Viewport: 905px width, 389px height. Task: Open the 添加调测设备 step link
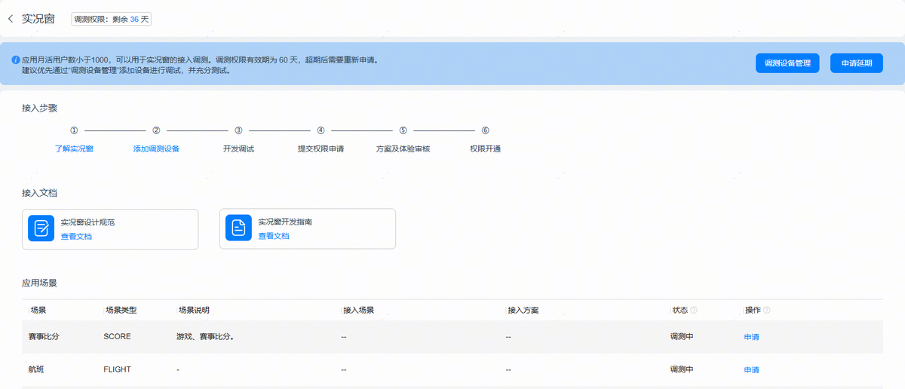(156, 149)
